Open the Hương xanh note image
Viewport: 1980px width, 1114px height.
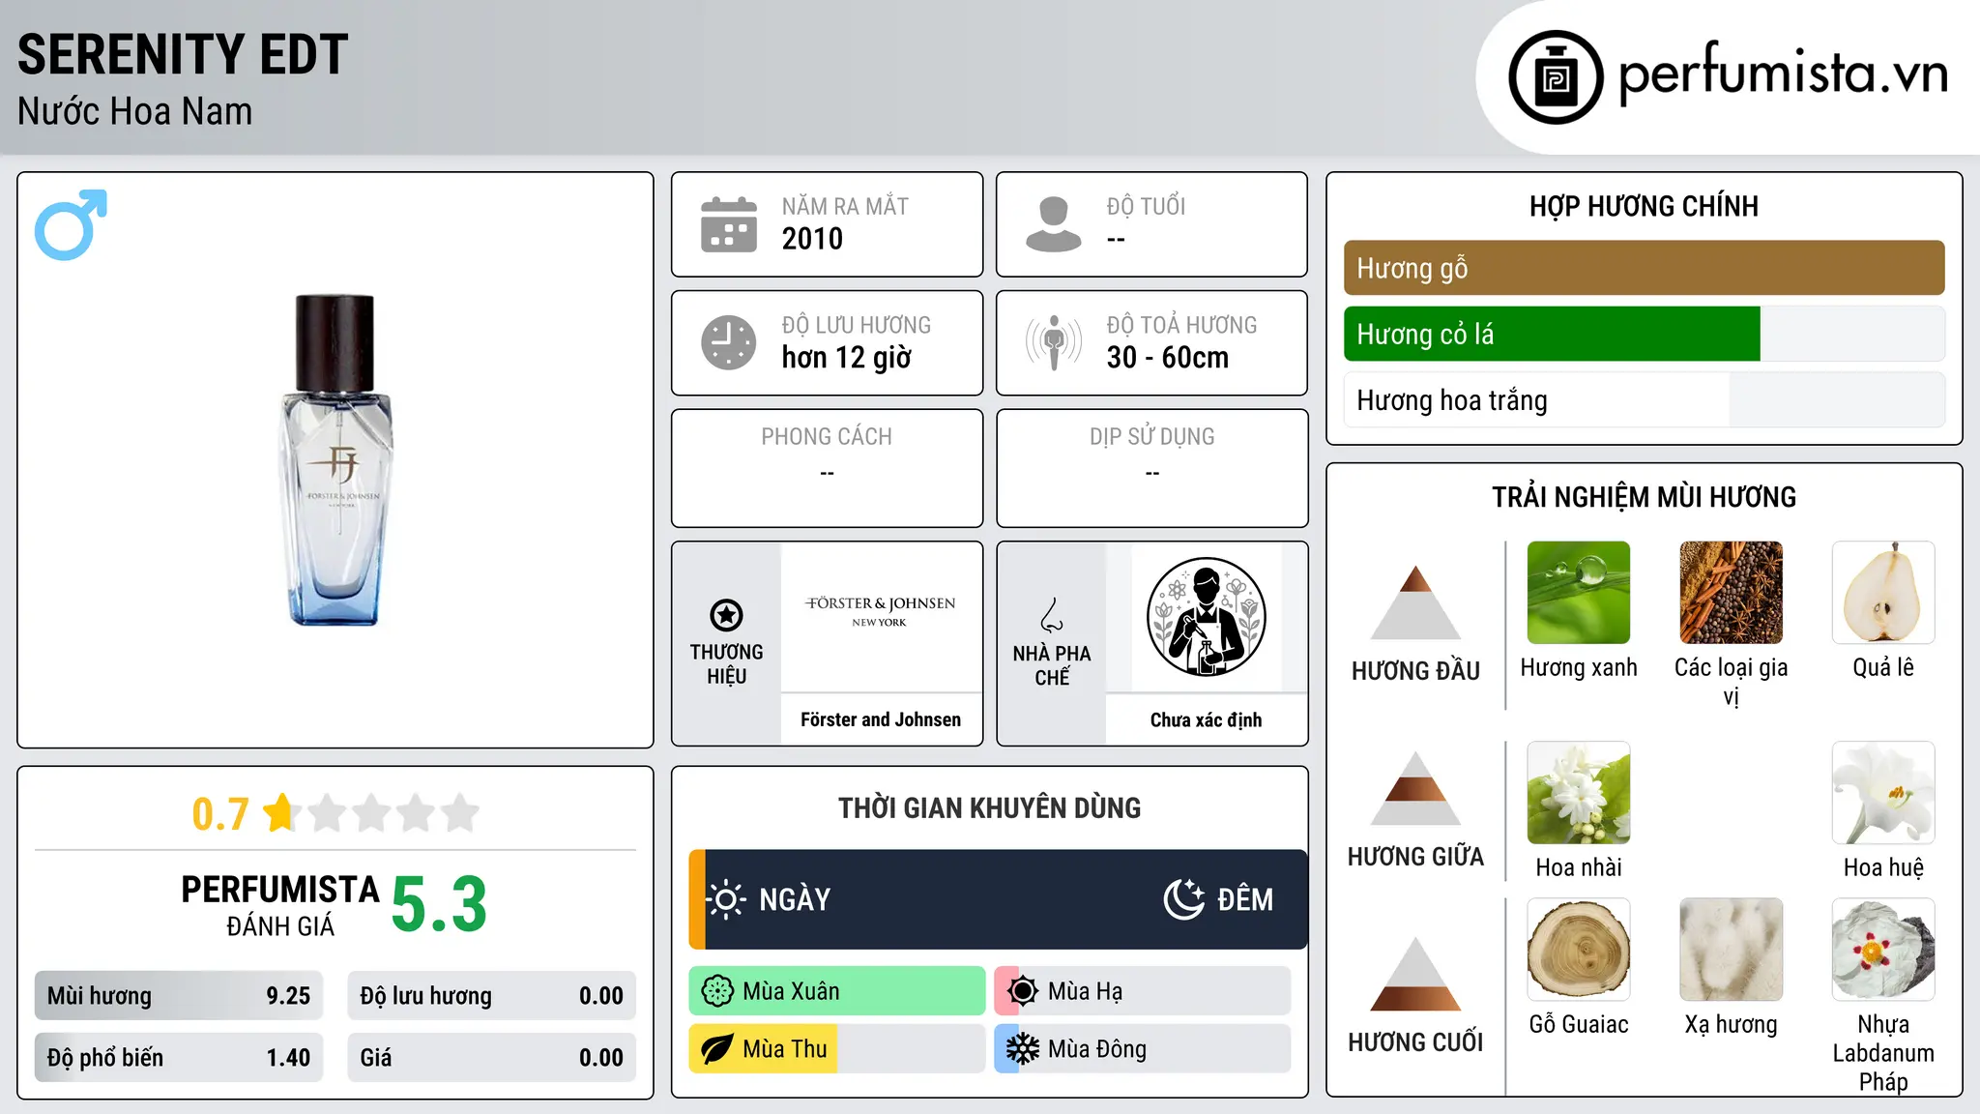point(1579,593)
